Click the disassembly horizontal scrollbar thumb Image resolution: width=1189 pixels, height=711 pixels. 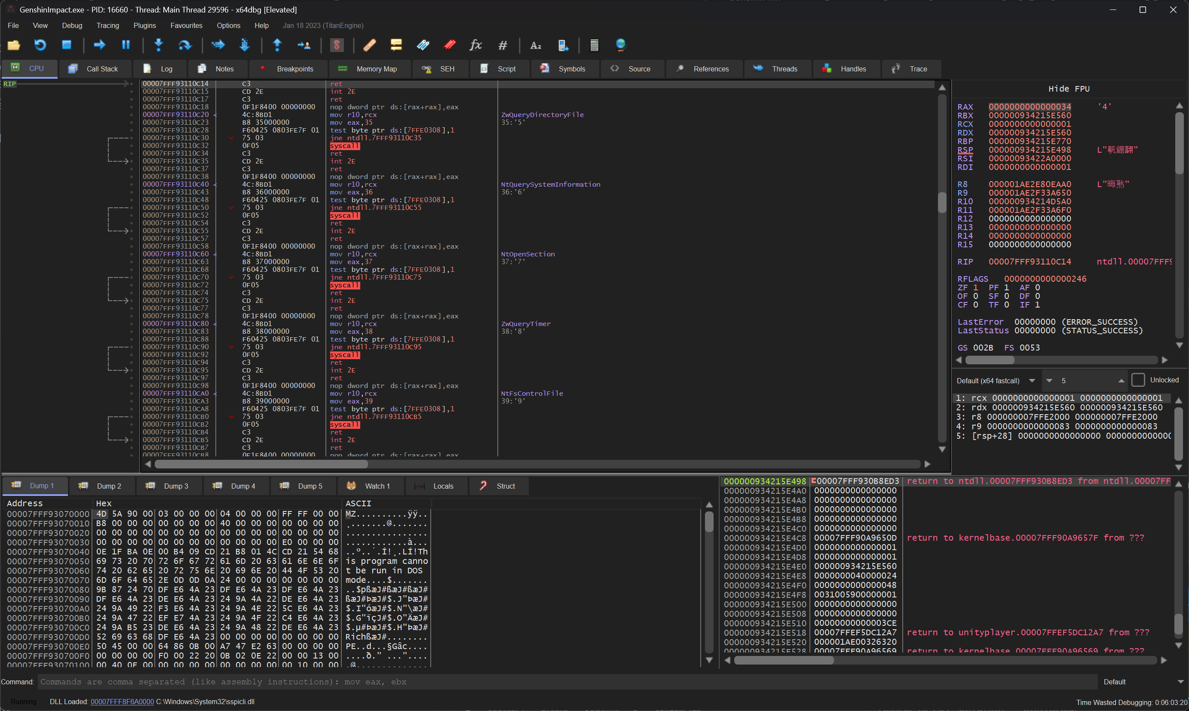(x=261, y=464)
